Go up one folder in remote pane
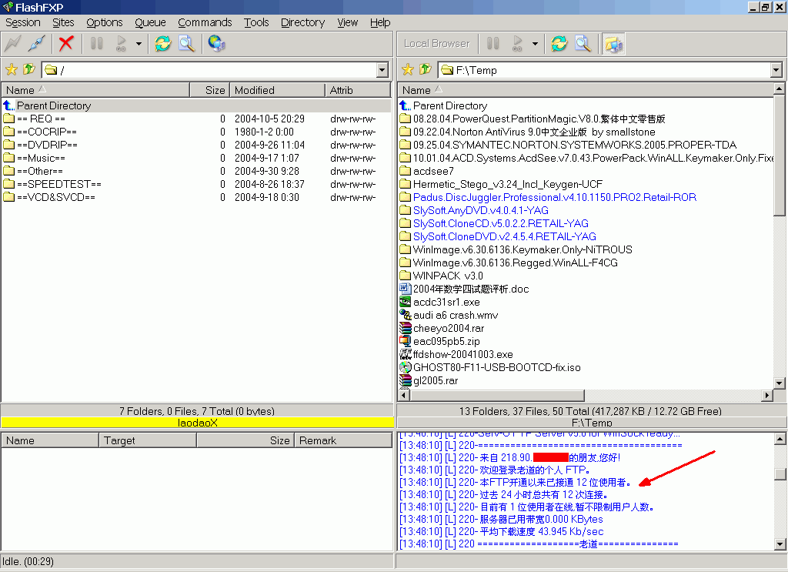The height and width of the screenshot is (572, 788). pos(28,70)
